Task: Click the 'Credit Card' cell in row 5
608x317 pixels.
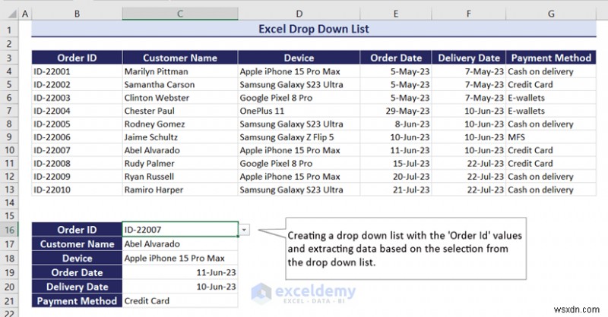Action: pyautogui.click(x=551, y=84)
